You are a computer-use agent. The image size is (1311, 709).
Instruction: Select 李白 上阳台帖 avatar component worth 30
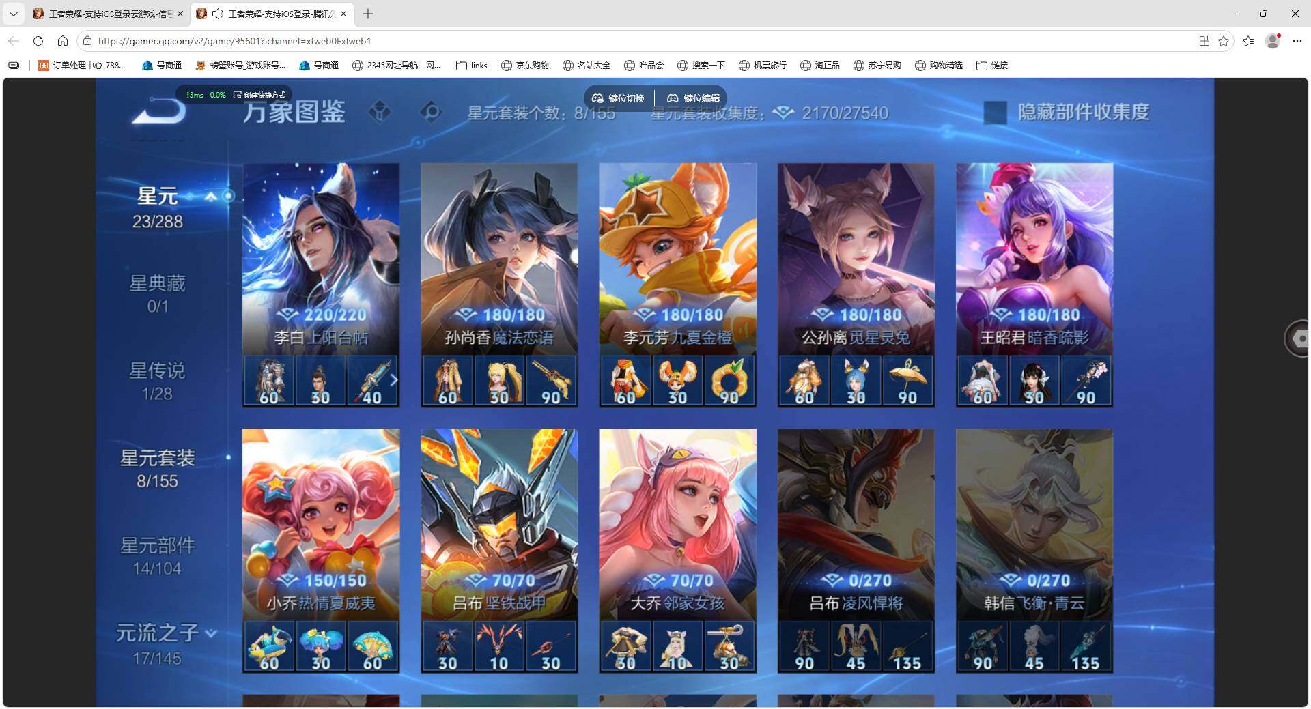[x=320, y=381]
